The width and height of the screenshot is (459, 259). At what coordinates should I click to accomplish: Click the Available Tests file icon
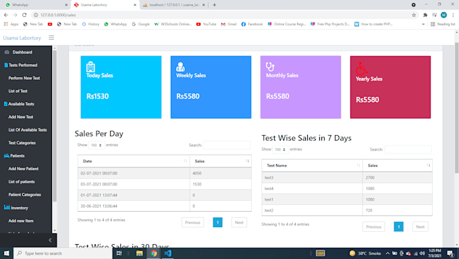tap(5, 104)
